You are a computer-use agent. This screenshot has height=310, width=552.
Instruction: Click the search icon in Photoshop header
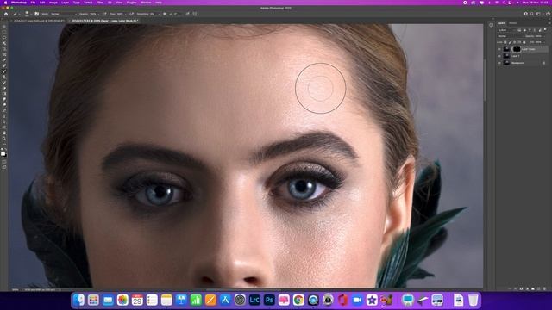532,14
